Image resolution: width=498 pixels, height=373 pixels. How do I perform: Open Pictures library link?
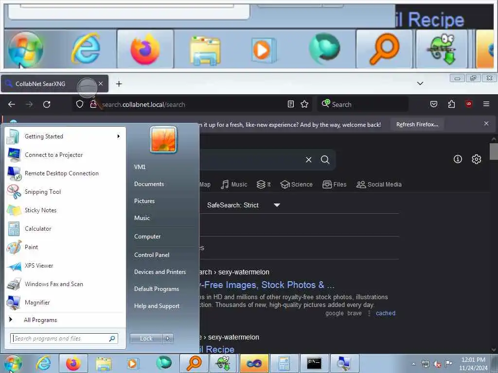pos(144,201)
